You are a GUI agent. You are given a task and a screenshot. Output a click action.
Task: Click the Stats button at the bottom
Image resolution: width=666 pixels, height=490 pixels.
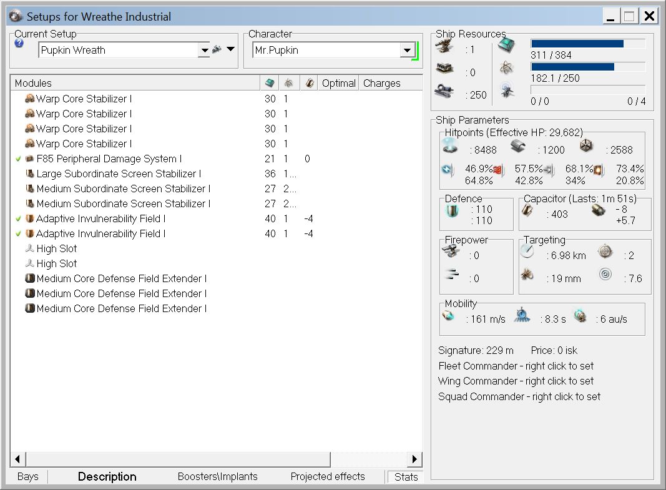coord(406,478)
